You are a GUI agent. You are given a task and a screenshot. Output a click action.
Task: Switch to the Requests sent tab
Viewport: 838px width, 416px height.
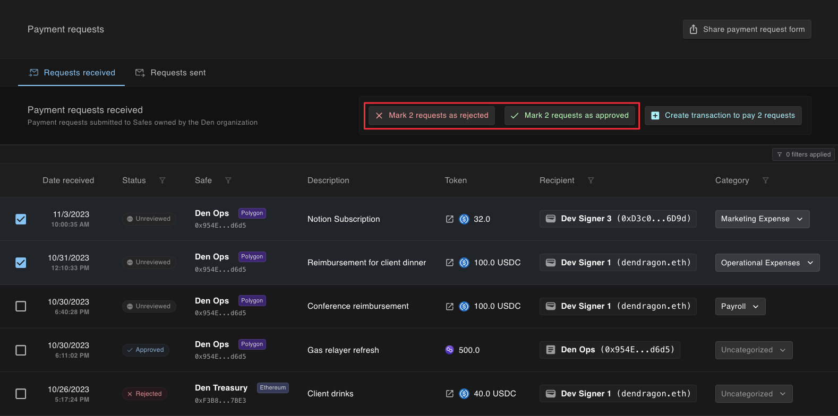170,73
